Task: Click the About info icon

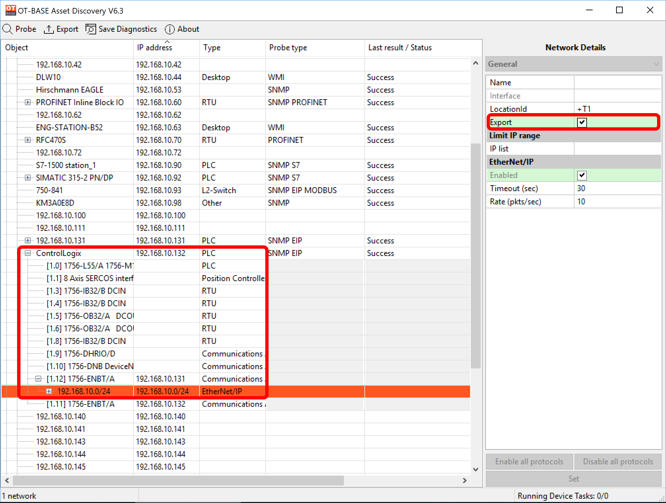Action: coord(169,29)
